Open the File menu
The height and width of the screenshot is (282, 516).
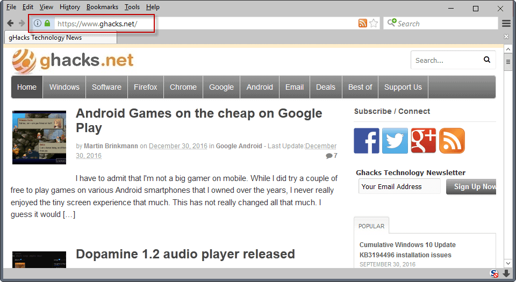coord(11,7)
